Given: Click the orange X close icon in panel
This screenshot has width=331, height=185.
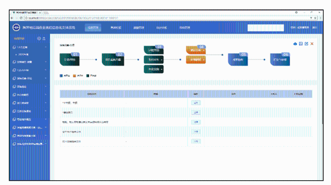Looking at the screenshot, I should click(x=312, y=44).
